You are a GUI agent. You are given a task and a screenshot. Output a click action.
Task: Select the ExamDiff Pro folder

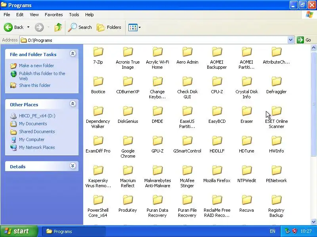coord(98,145)
